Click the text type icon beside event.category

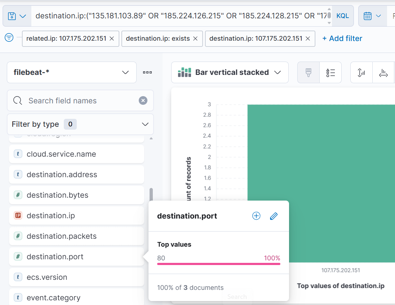(18, 297)
